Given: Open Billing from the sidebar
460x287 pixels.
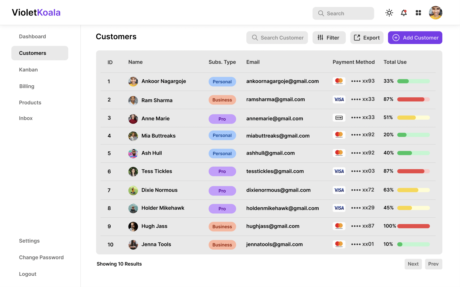Looking at the screenshot, I should click(27, 86).
